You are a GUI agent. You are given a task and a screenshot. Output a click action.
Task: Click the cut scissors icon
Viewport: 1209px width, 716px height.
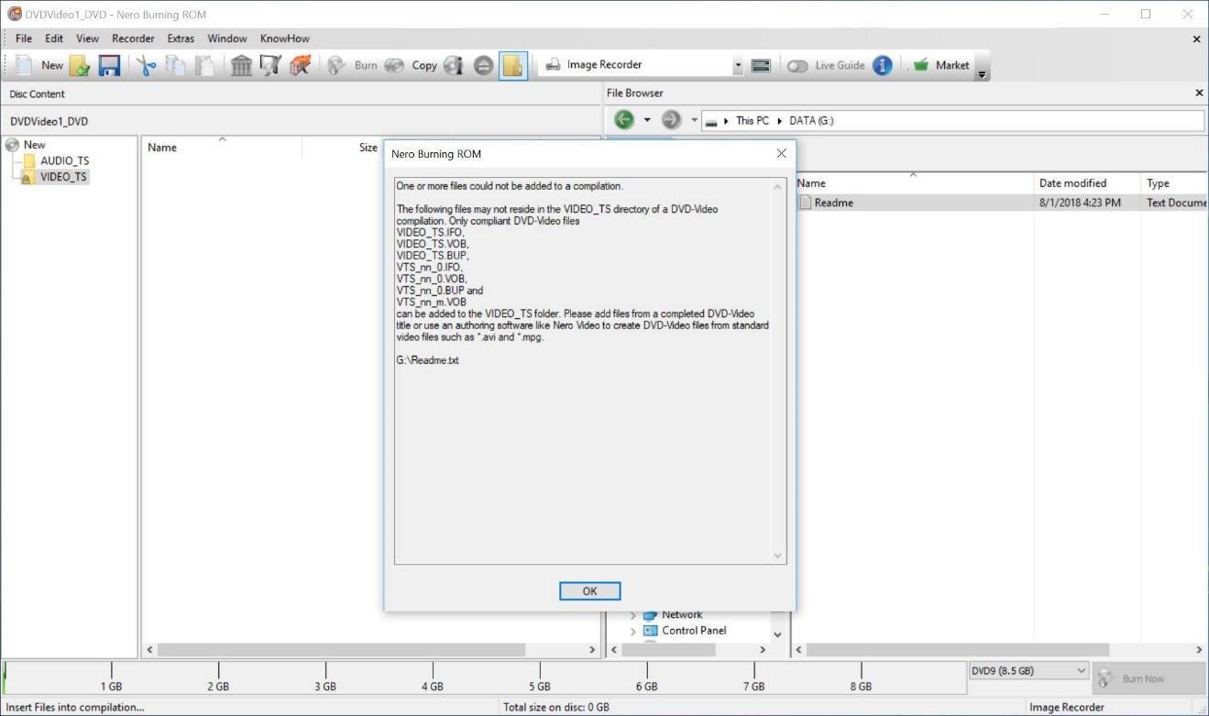click(146, 66)
